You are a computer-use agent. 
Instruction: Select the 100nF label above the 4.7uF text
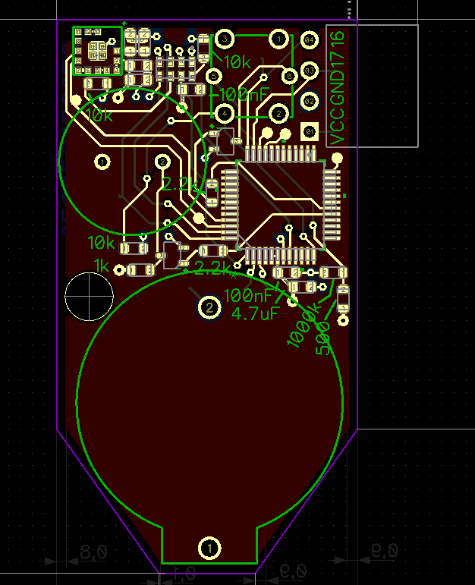(x=247, y=296)
